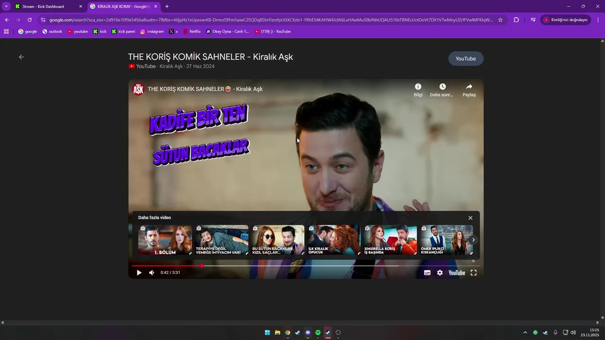Show next suggested videos with right chevron
Viewport: 605px width, 340px height.
click(473, 240)
